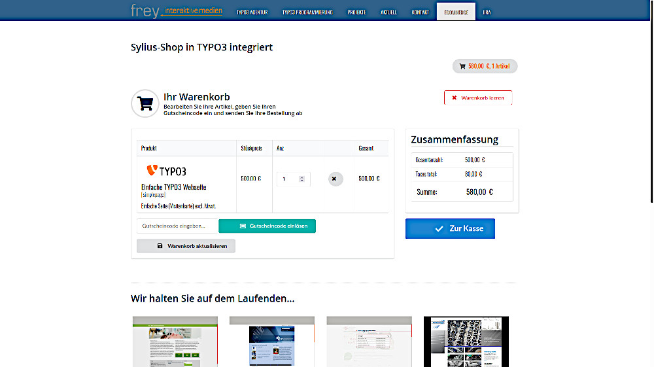This screenshot has width=654, height=367.
Task: Click the Zusammenfassung heading
Action: click(455, 139)
